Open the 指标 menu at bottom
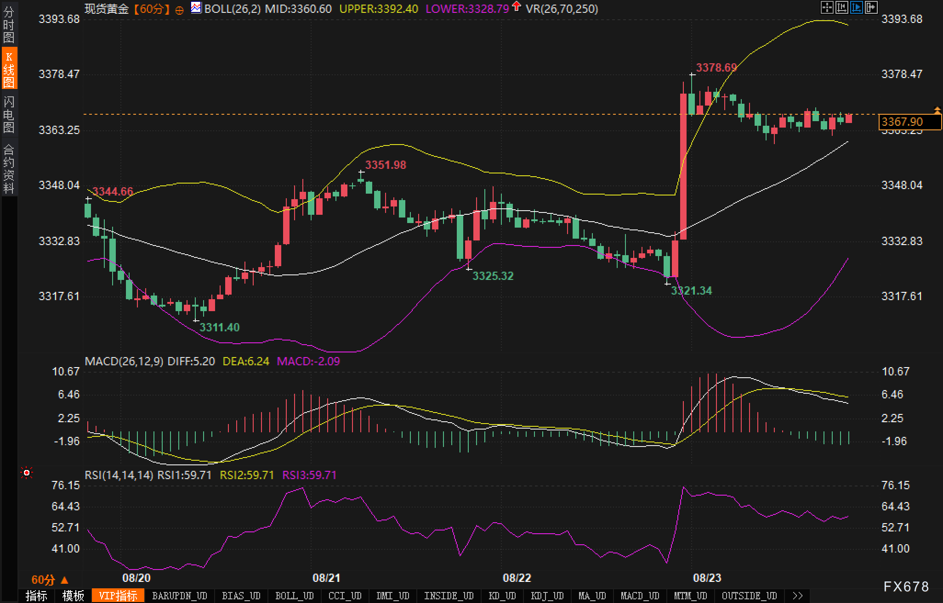The width and height of the screenshot is (943, 603). (37, 596)
